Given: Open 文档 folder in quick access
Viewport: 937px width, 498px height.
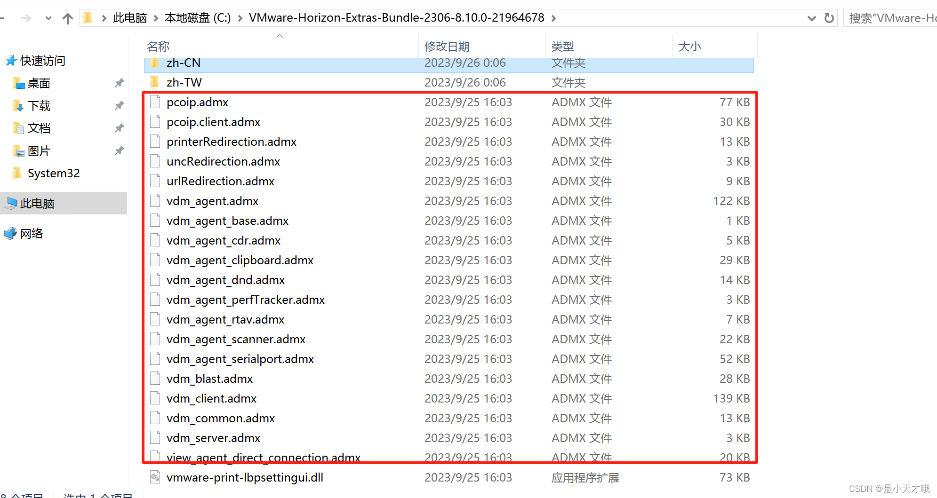Looking at the screenshot, I should [x=39, y=128].
